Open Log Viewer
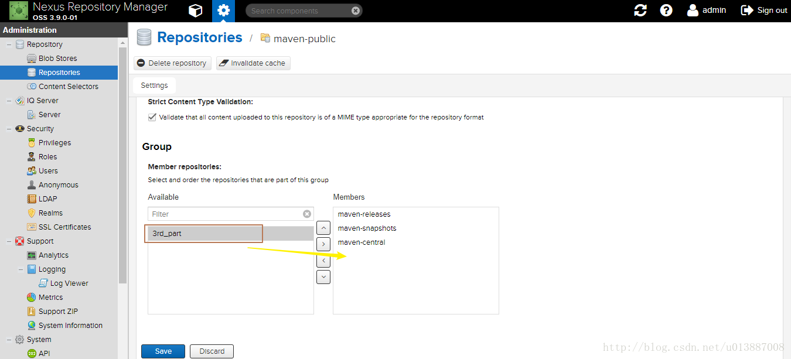Viewport: 791px width, 359px height. pyautogui.click(x=64, y=283)
